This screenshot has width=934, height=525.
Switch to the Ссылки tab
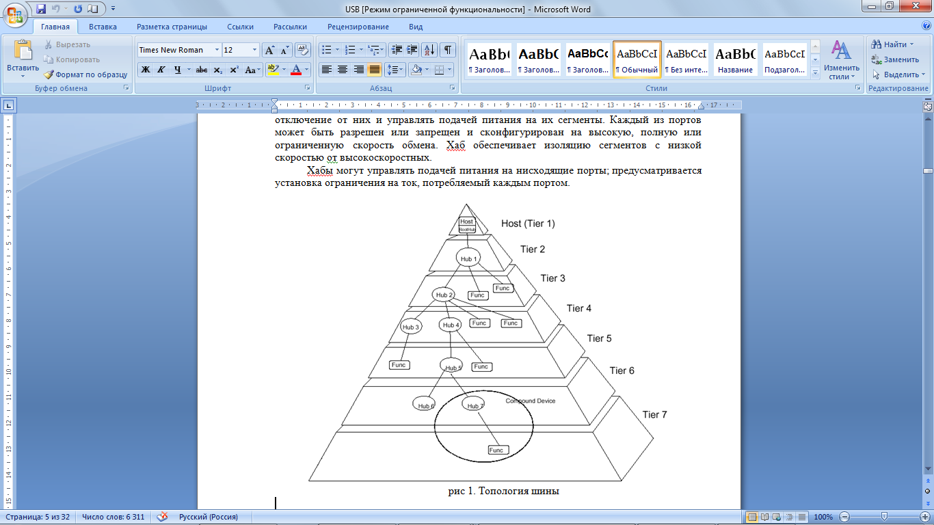[x=241, y=27]
